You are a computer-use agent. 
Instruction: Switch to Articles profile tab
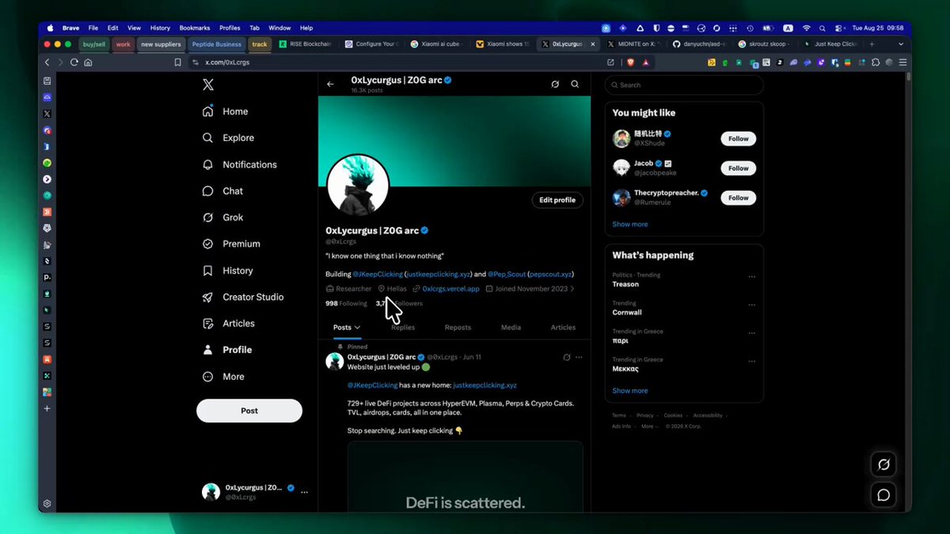pos(563,328)
